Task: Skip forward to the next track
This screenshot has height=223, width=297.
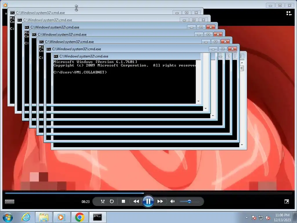Action: coord(160,202)
